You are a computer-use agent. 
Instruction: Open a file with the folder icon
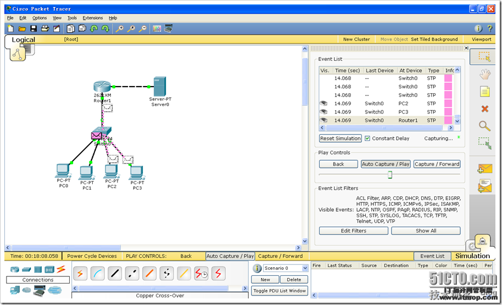22,29
